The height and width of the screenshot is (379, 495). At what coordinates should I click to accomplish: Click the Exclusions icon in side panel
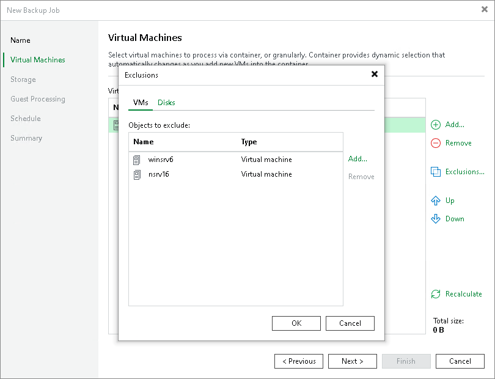point(436,172)
